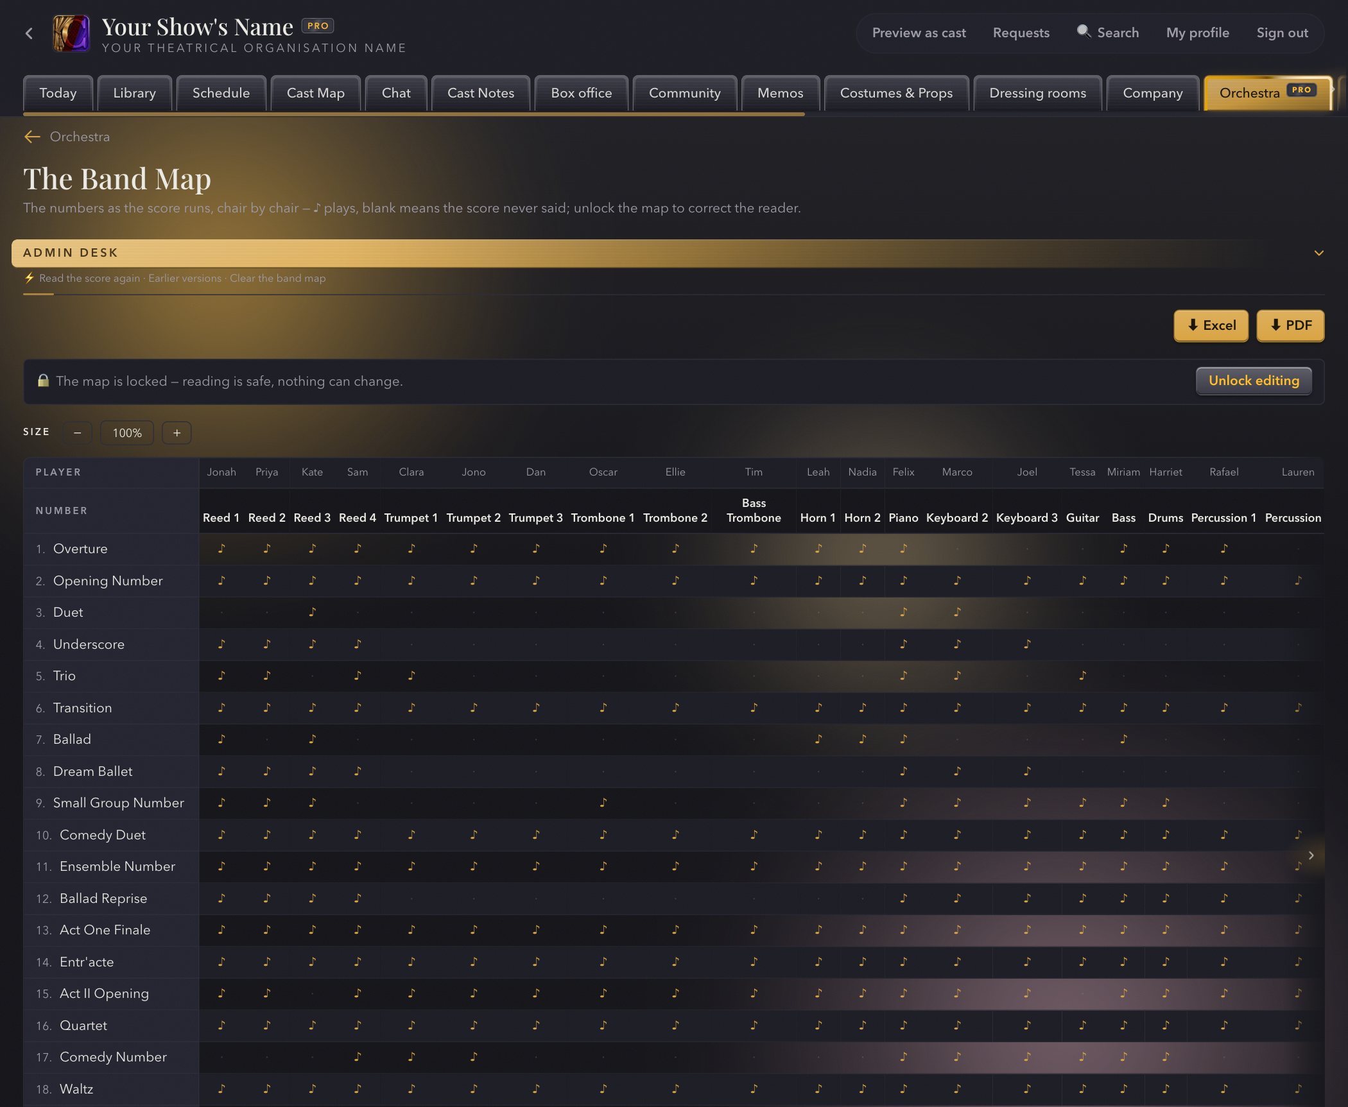The image size is (1348, 1107).
Task: Switch to the Cast Map tab
Action: [316, 93]
